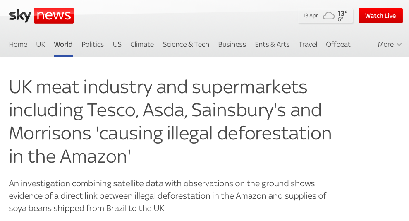The height and width of the screenshot is (221, 409).
Task: Go to the Offbeat section
Action: pos(338,44)
